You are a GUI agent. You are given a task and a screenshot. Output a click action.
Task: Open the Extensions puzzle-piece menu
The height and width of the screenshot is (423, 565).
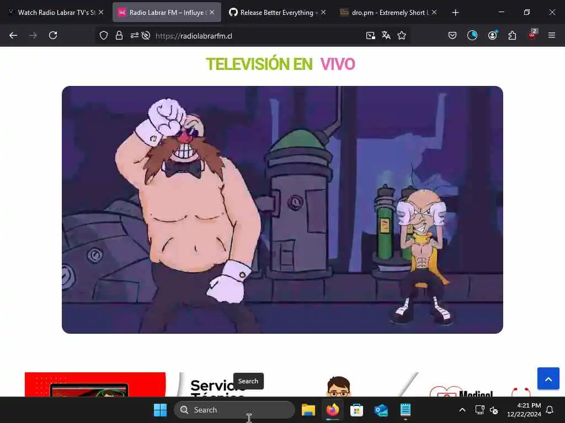[512, 35]
